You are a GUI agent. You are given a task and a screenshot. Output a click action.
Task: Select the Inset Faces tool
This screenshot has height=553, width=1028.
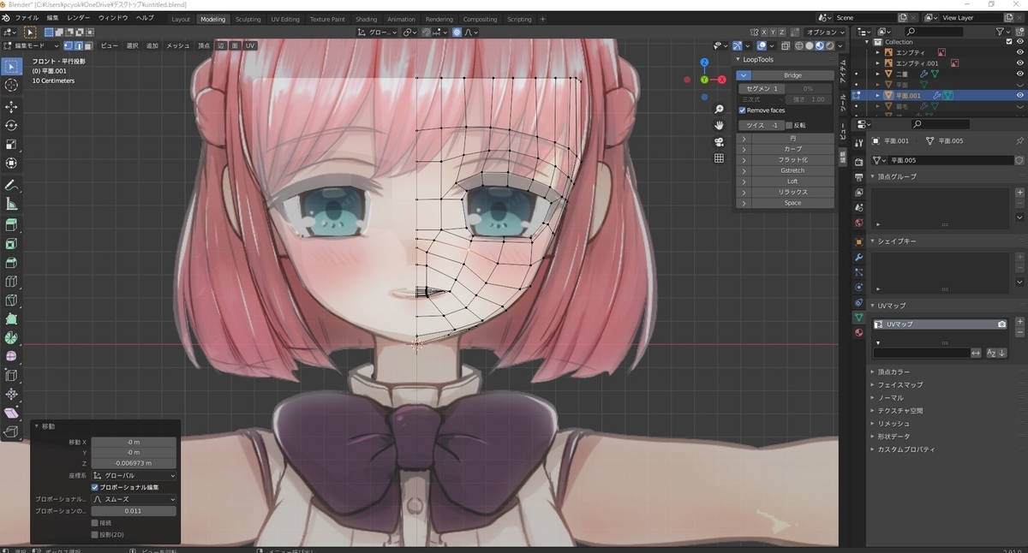[11, 244]
